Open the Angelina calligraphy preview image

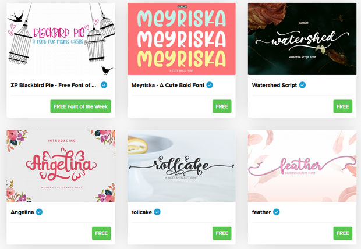pos(61,166)
